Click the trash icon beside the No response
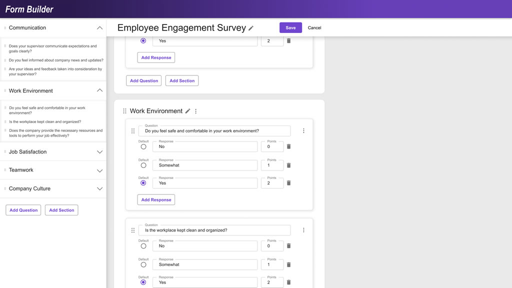 tap(288, 146)
